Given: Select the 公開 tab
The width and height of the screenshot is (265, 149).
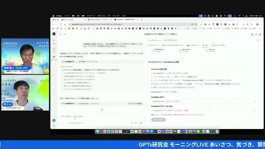Looking at the screenshot, I should click(x=205, y=46).
